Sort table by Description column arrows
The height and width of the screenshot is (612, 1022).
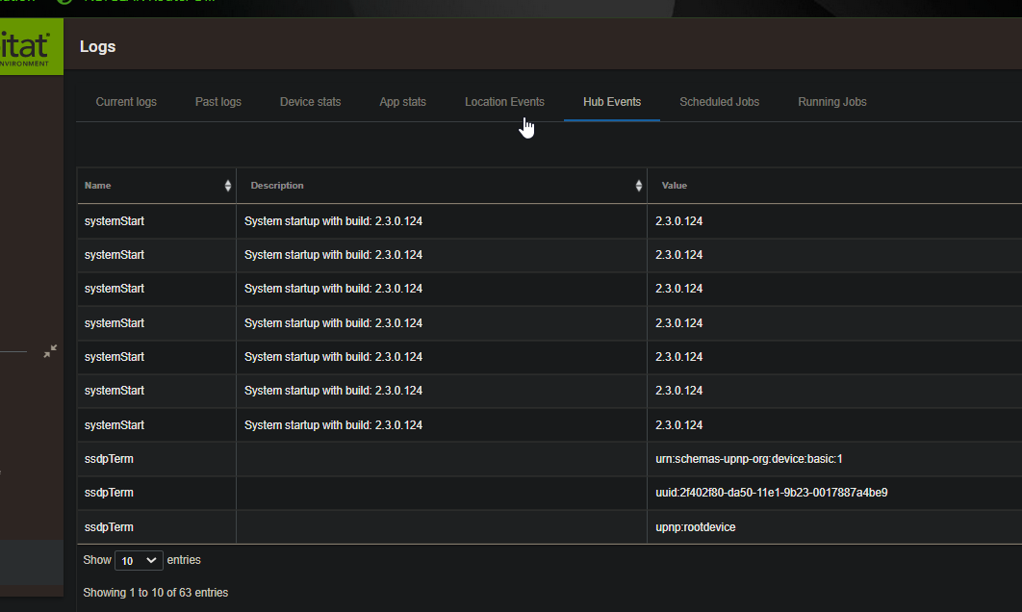pyautogui.click(x=639, y=186)
